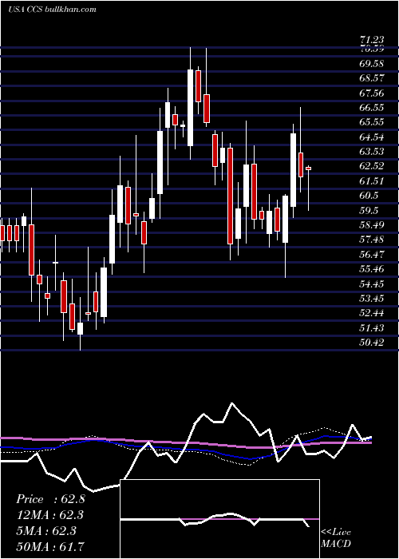Image resolution: width=399 pixels, height=559 pixels.
Task: Click the 65.55 price axis label
Action: pyautogui.click(x=372, y=122)
